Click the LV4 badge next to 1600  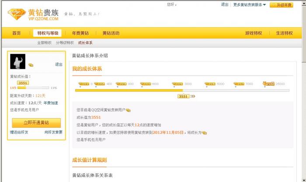coord(146,84)
